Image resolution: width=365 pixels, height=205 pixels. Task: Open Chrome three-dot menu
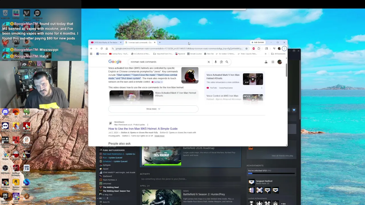[284, 49]
